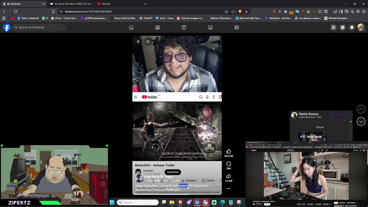The image size is (368, 207).
Task: Start voice call in Patrick Becerra chat
Action: tap(333, 115)
